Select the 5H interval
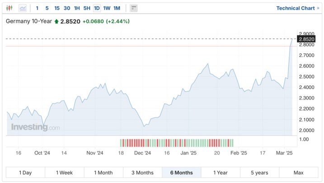Image resolution: width=324 pixels, height=183 pixels. click(x=87, y=8)
